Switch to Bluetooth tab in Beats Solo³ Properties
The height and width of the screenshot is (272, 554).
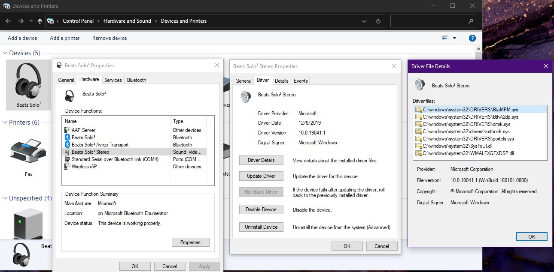coord(137,80)
